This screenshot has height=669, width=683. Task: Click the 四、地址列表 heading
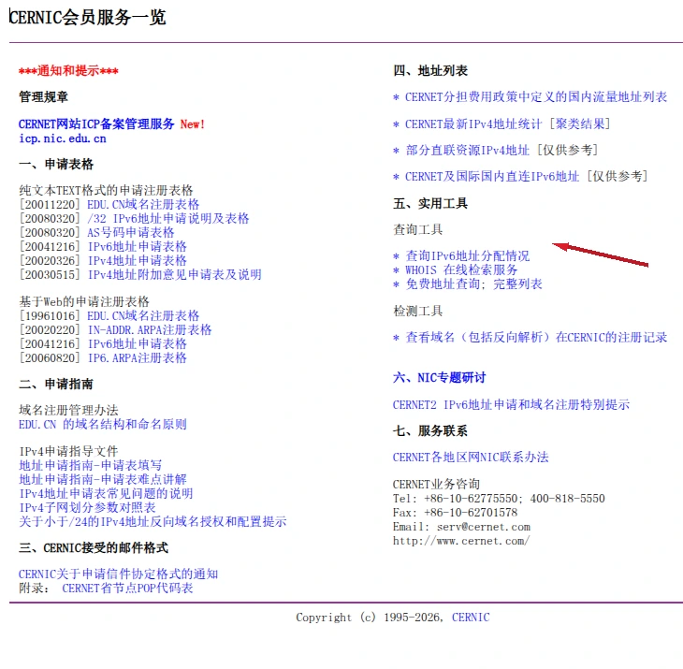click(430, 70)
